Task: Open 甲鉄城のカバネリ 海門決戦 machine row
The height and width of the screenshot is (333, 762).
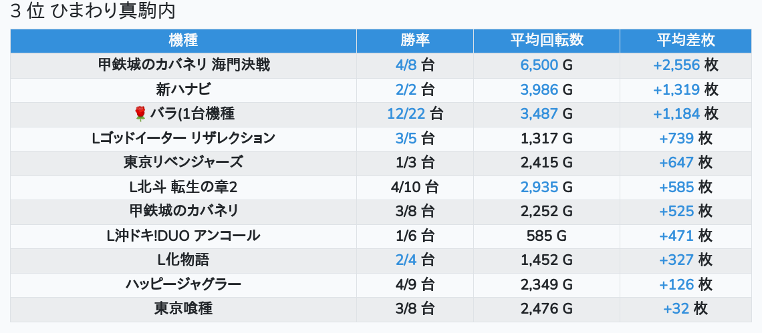Action: [183, 65]
